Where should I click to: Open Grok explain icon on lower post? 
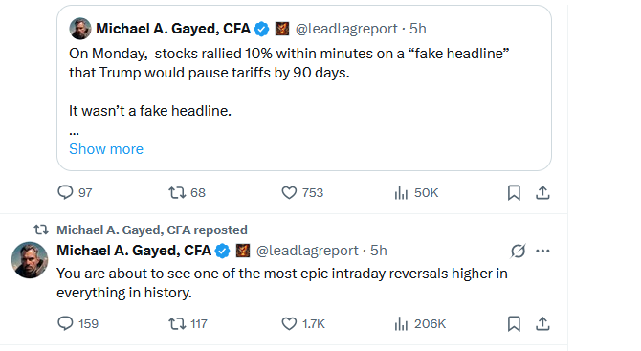pos(518,251)
